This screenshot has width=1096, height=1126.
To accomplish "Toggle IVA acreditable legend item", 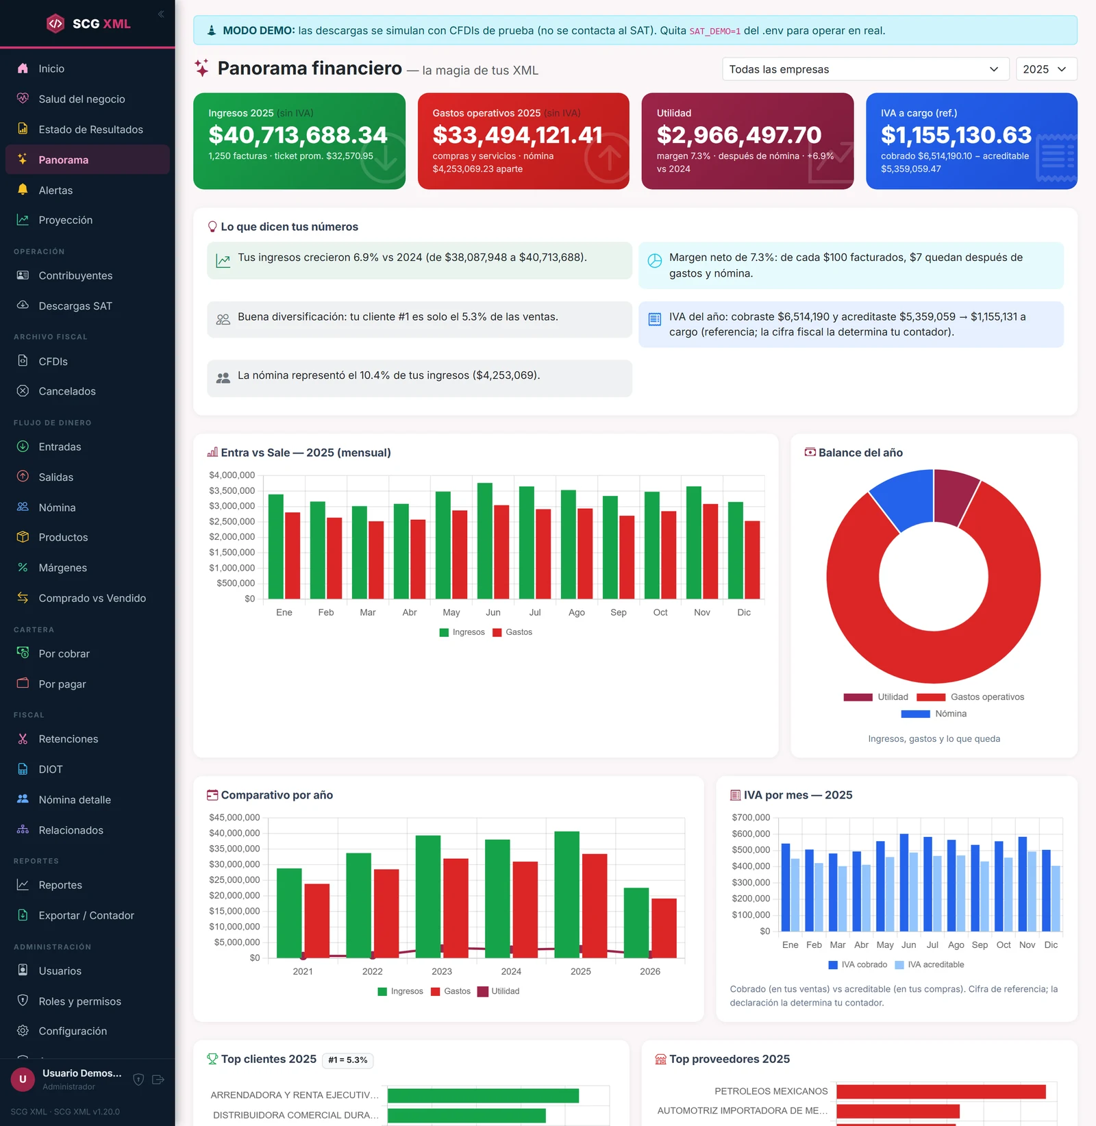I will 930,964.
